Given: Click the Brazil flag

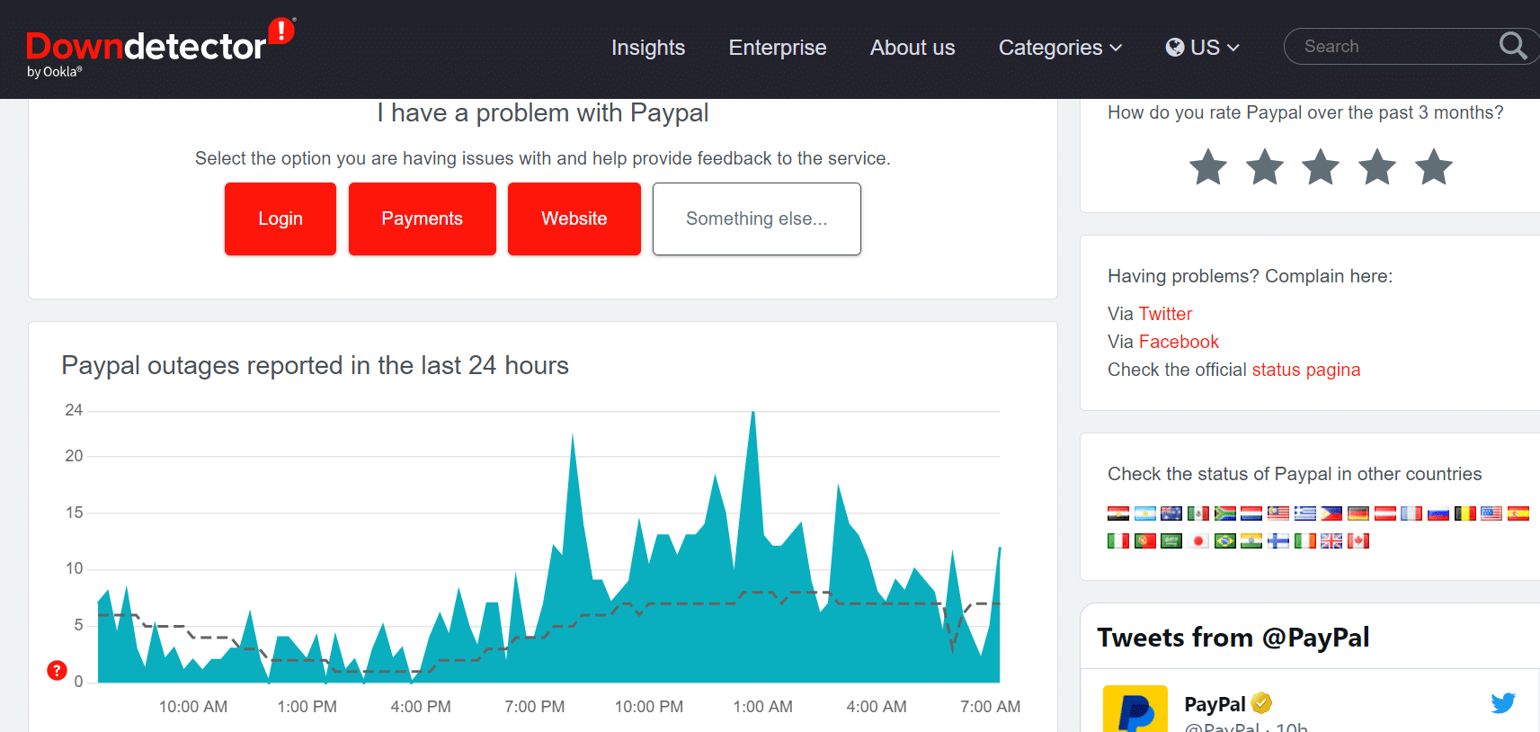Looking at the screenshot, I should click(1225, 540).
